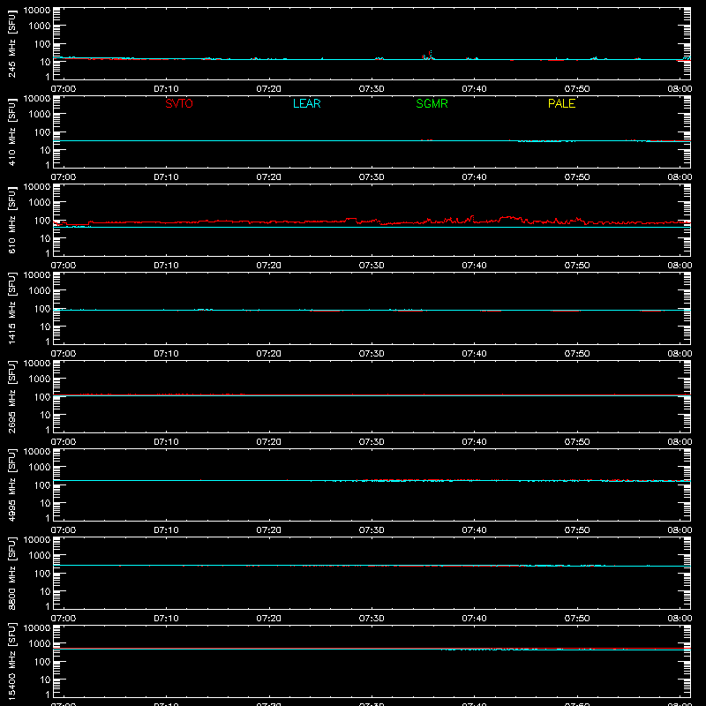This screenshot has width=706, height=706.
Task: Click 07:50 tick under the 2695 MHz panel
Action: pyautogui.click(x=577, y=442)
